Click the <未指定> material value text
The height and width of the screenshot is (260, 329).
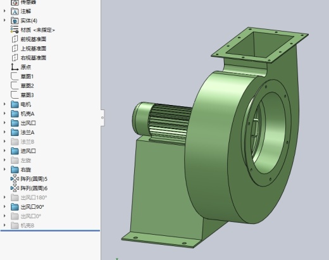click(44, 30)
